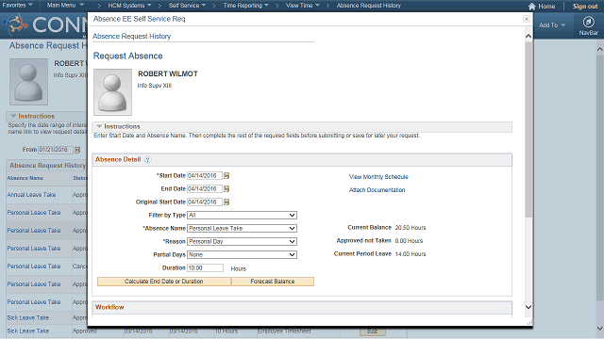Open first Sick Leave Take request link
Image resolution: width=604 pixels, height=339 pixels.
(x=27, y=318)
